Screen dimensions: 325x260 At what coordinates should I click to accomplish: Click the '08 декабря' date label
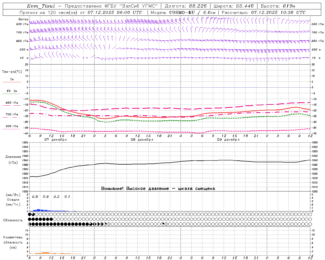(142, 140)
